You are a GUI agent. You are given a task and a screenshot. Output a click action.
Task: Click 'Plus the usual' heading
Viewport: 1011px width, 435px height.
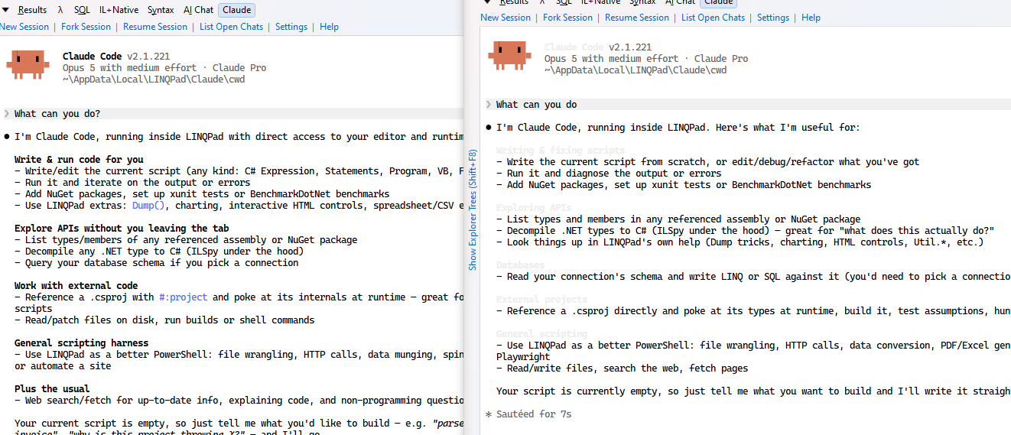coord(52,389)
